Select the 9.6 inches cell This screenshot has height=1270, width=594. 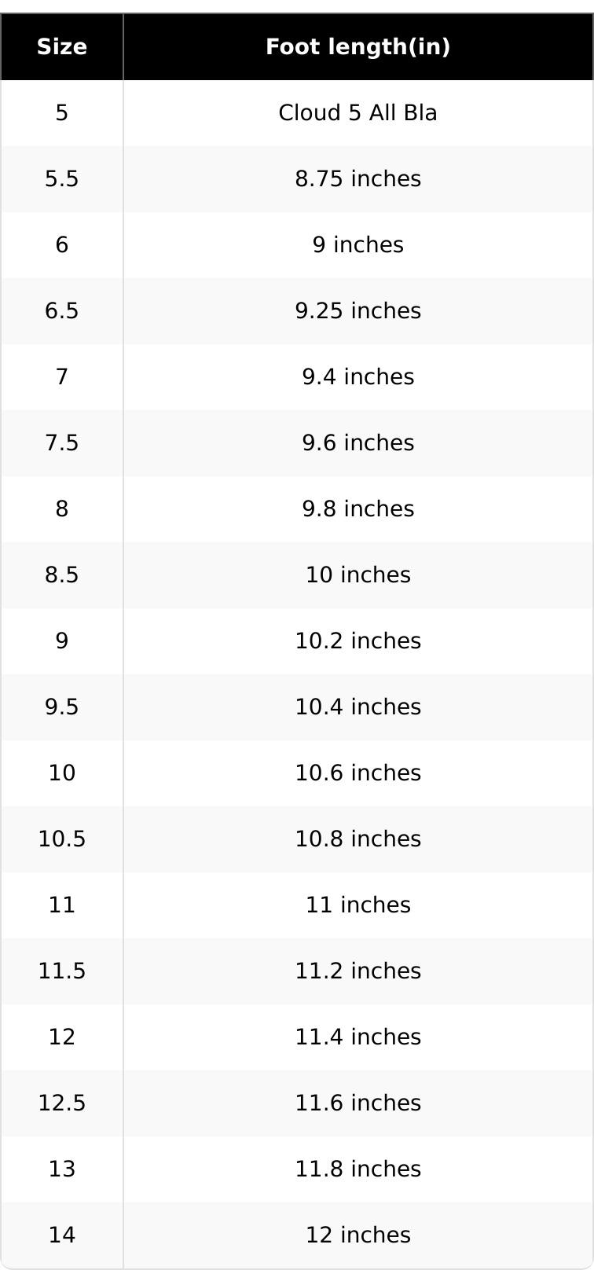pyautogui.click(x=357, y=443)
